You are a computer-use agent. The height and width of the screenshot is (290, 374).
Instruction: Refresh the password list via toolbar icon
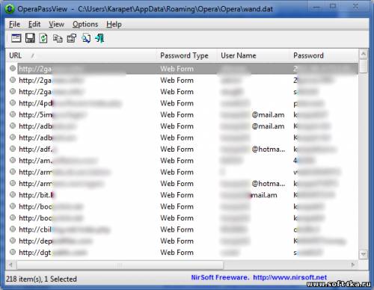click(43, 38)
